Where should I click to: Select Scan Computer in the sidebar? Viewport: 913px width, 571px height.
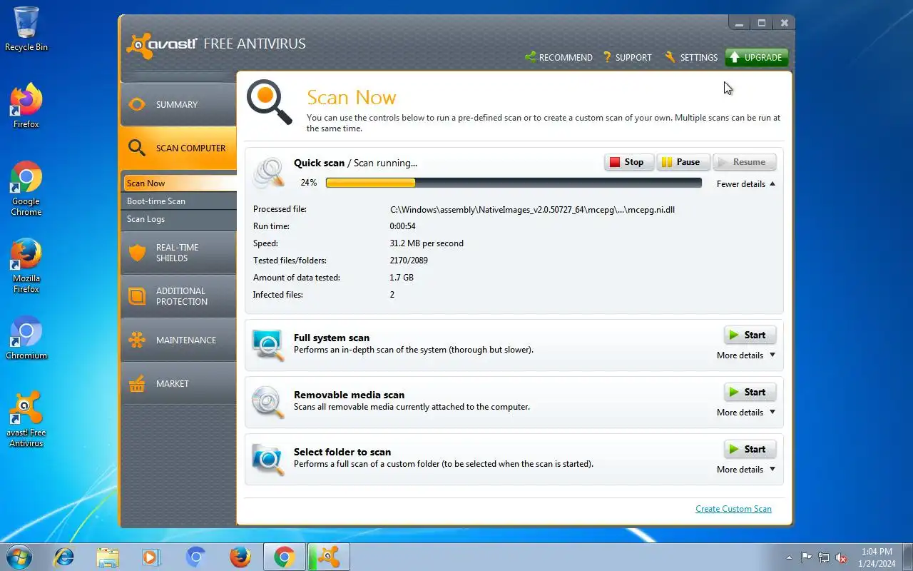(178, 148)
